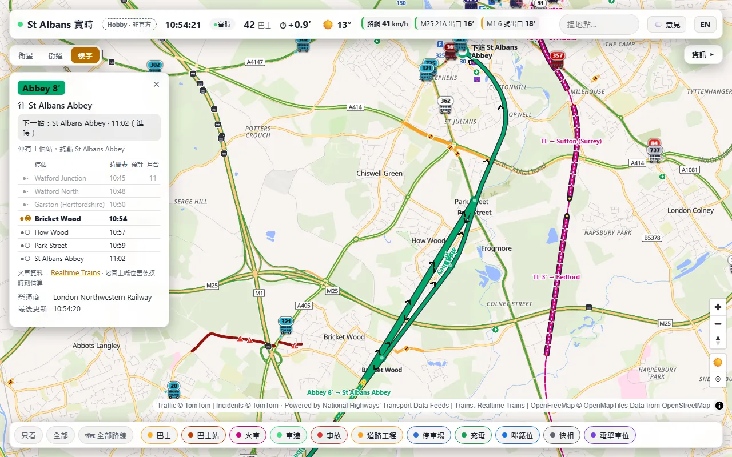Click the stopwatch delay indicator +0.9′

point(295,25)
